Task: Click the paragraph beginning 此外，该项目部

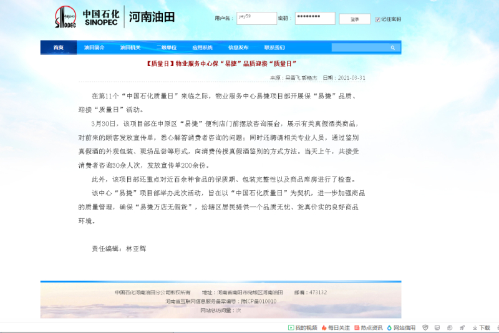Action: click(x=224, y=180)
